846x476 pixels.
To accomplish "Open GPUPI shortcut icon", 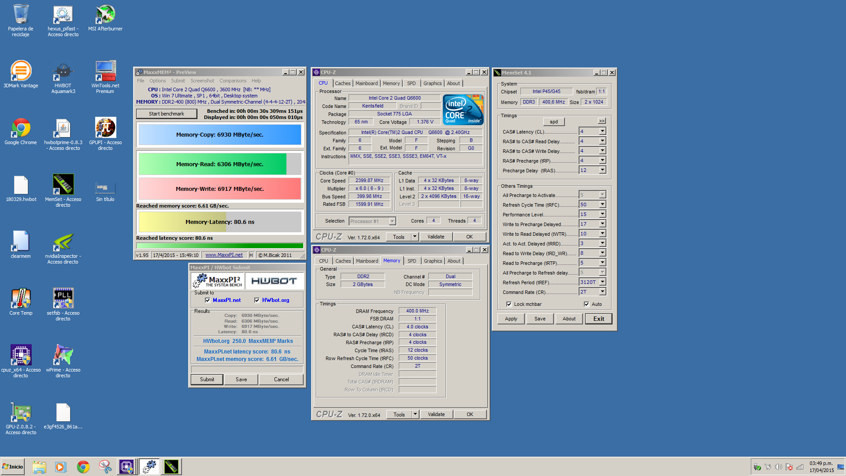I will pyautogui.click(x=105, y=134).
